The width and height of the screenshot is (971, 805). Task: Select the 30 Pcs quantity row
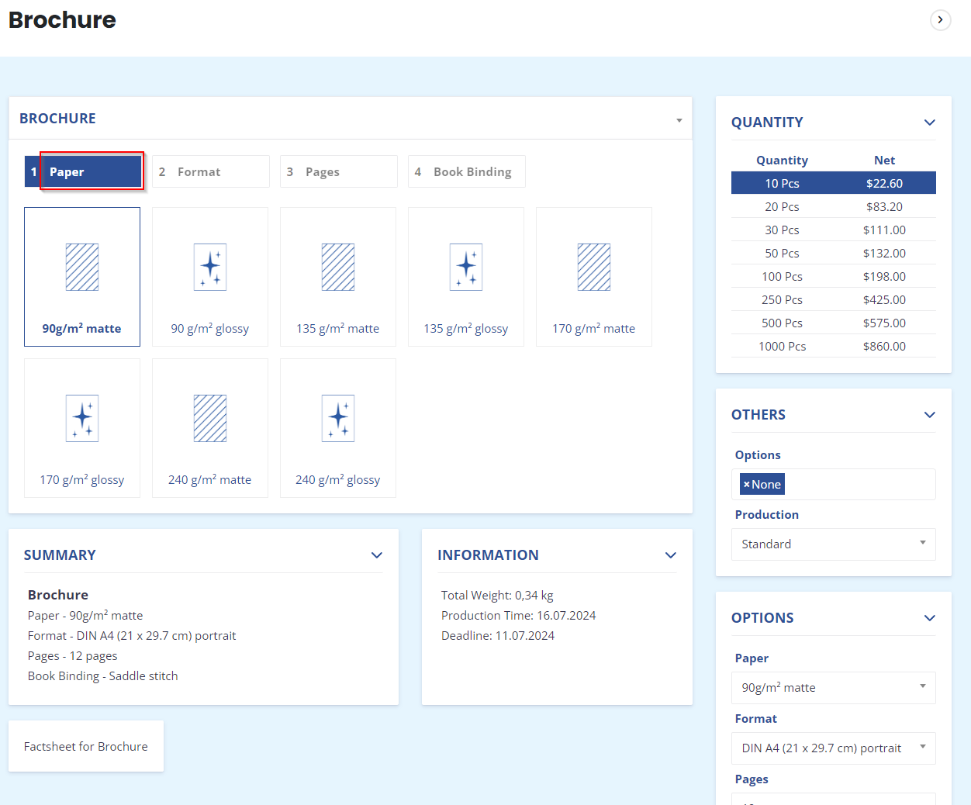[834, 230]
